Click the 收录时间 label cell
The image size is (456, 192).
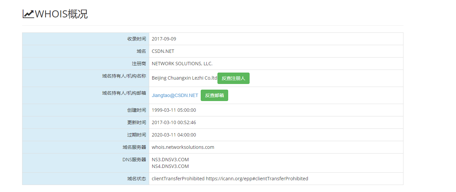tap(86, 39)
